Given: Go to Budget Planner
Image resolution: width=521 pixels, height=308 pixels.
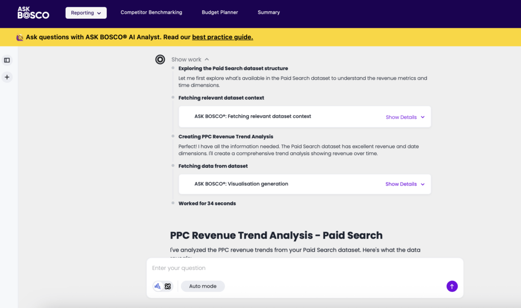Looking at the screenshot, I should pos(220,12).
